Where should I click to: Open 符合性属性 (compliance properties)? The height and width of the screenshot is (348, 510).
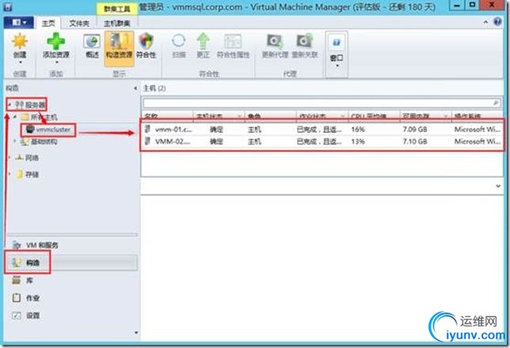233,47
